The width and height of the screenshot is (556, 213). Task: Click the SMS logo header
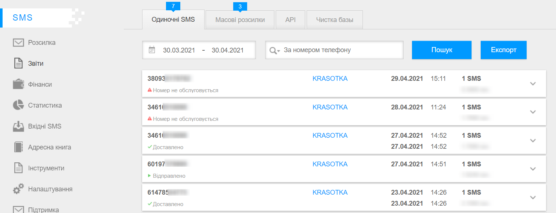pos(23,18)
